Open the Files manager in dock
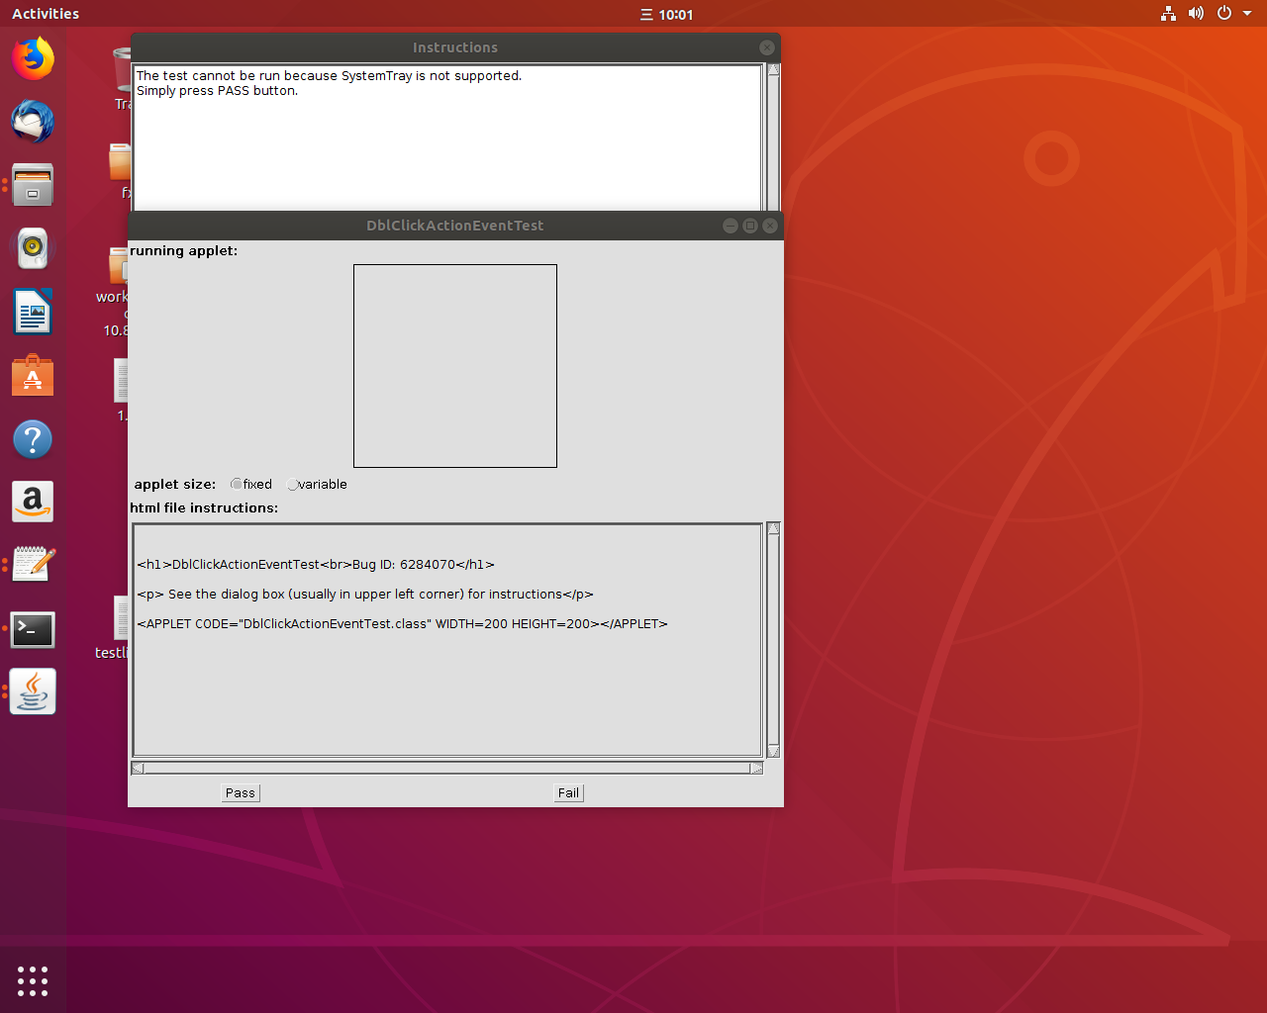 point(33,185)
